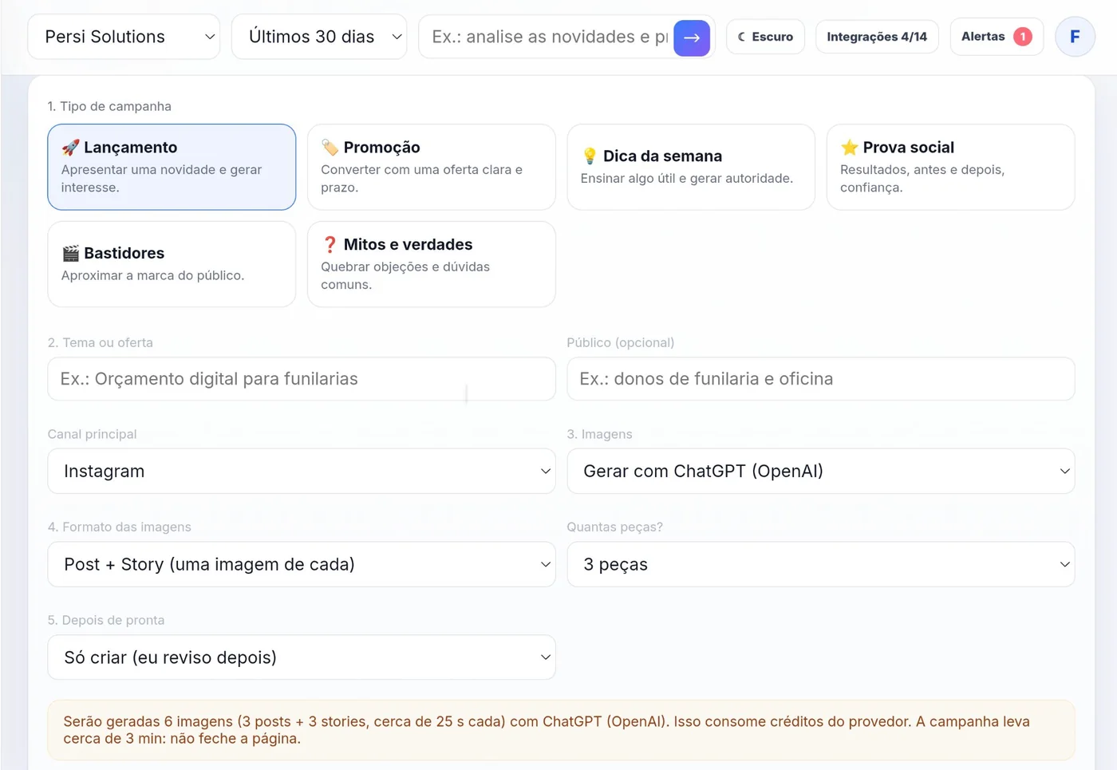Click the 'Quantas peças?' label

point(615,527)
